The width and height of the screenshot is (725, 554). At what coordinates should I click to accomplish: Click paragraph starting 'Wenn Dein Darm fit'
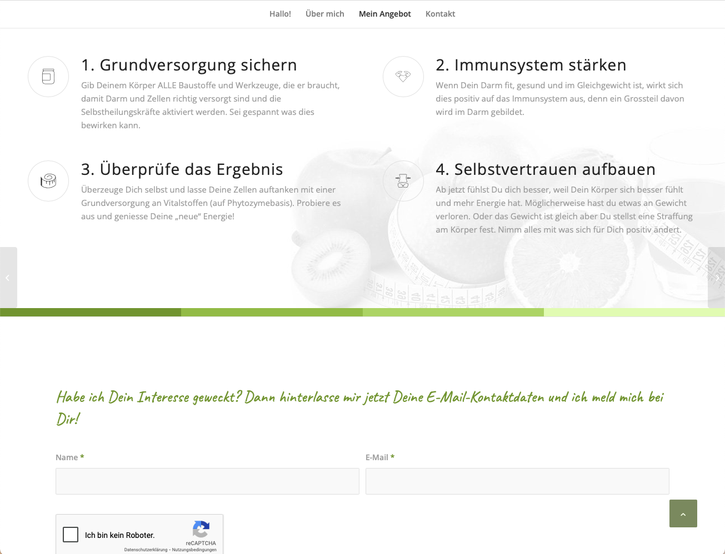(560, 99)
